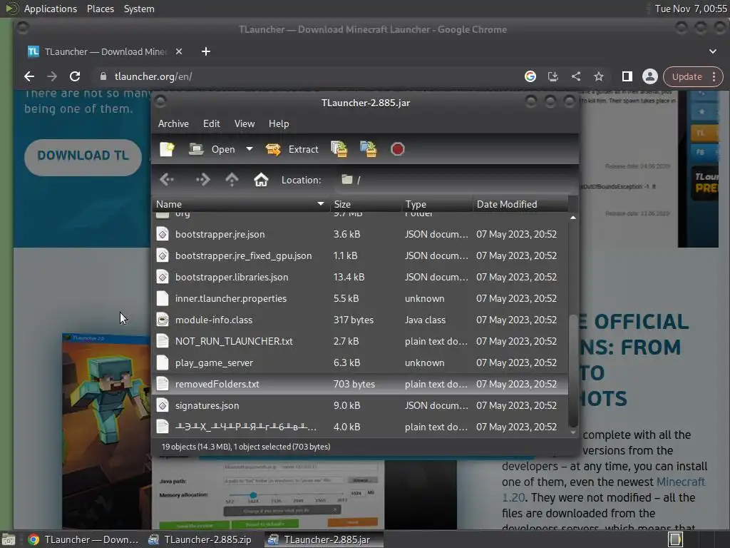
Task: Click Chrome back button
Action: point(29,76)
